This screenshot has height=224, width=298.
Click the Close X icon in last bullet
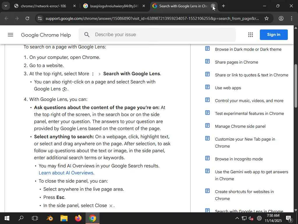click(111, 206)
